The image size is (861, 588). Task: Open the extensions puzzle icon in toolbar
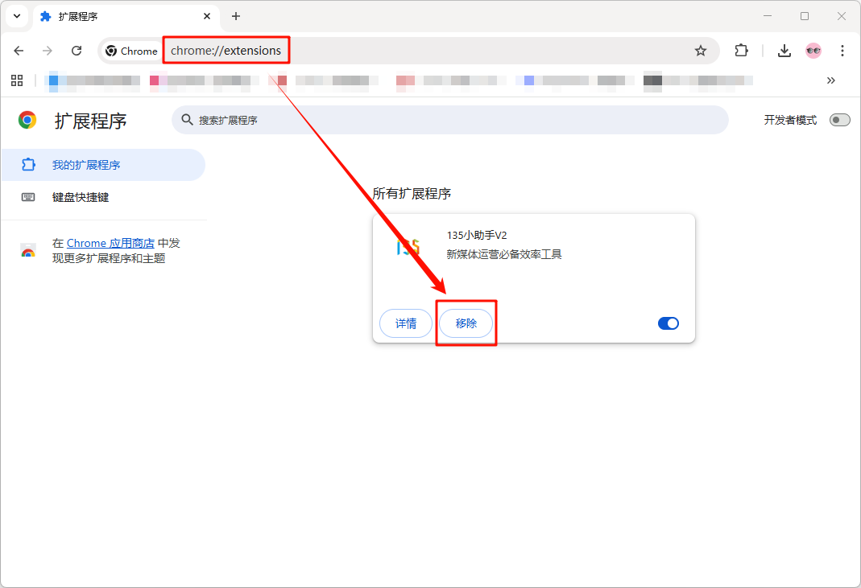741,51
